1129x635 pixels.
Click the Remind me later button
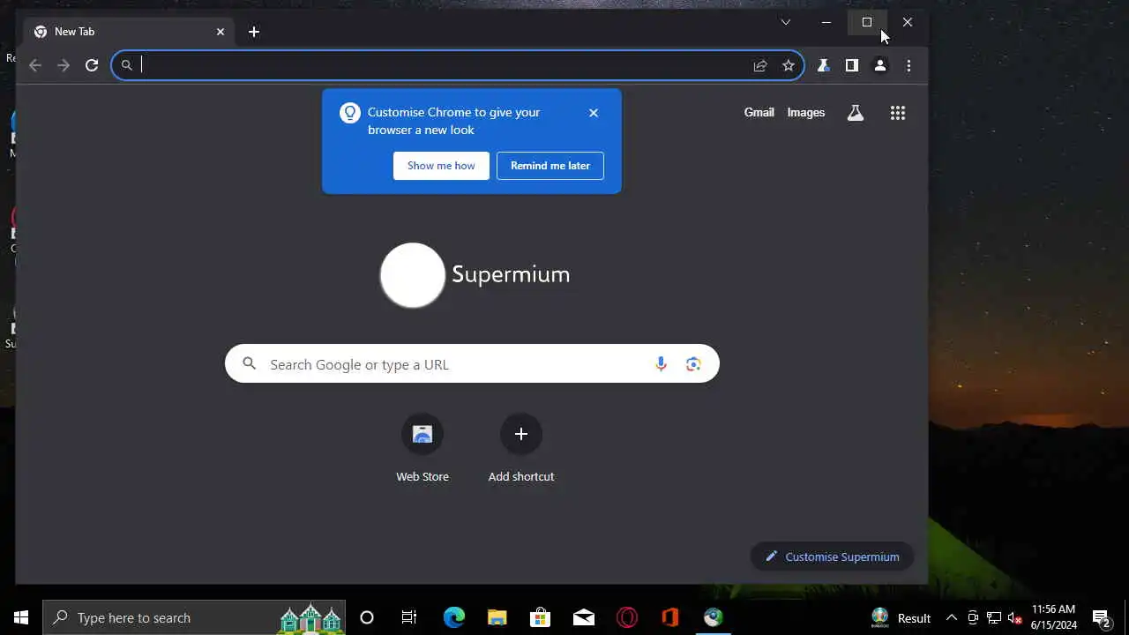pos(550,166)
